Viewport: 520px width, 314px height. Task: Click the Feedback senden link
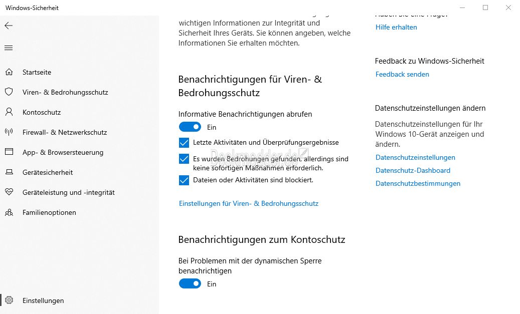click(402, 74)
